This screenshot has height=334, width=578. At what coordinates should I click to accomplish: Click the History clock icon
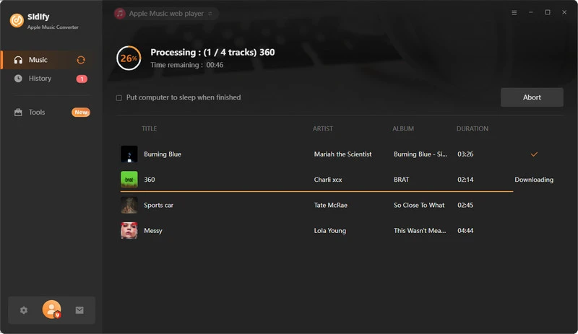(18, 79)
